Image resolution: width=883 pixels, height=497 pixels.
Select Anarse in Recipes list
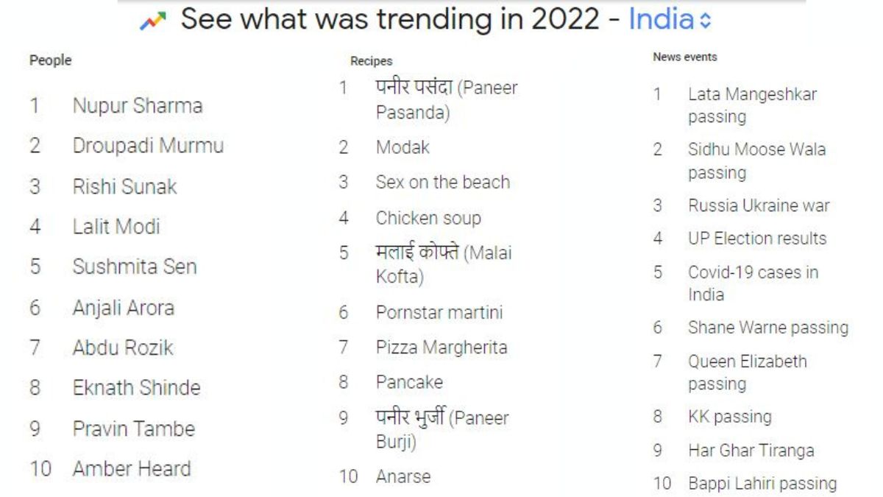click(x=403, y=476)
